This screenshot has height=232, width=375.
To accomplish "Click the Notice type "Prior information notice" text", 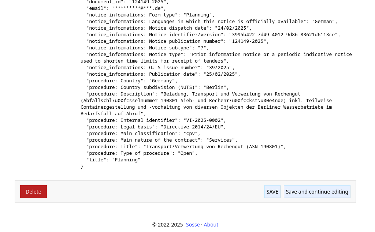I will (x=216, y=57).
